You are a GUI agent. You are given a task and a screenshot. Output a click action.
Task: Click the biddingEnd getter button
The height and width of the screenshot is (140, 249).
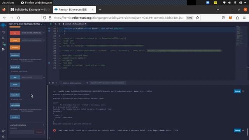click(15, 67)
